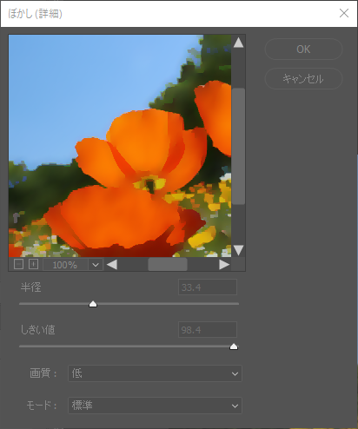Click the vertical preview scrollbar thumb
358x429 pixels.
coord(238,147)
